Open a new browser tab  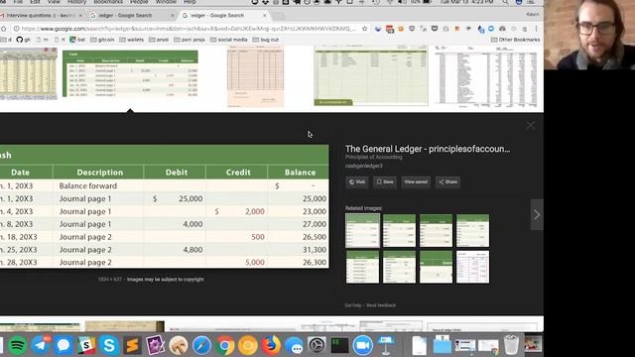pyautogui.click(x=278, y=16)
